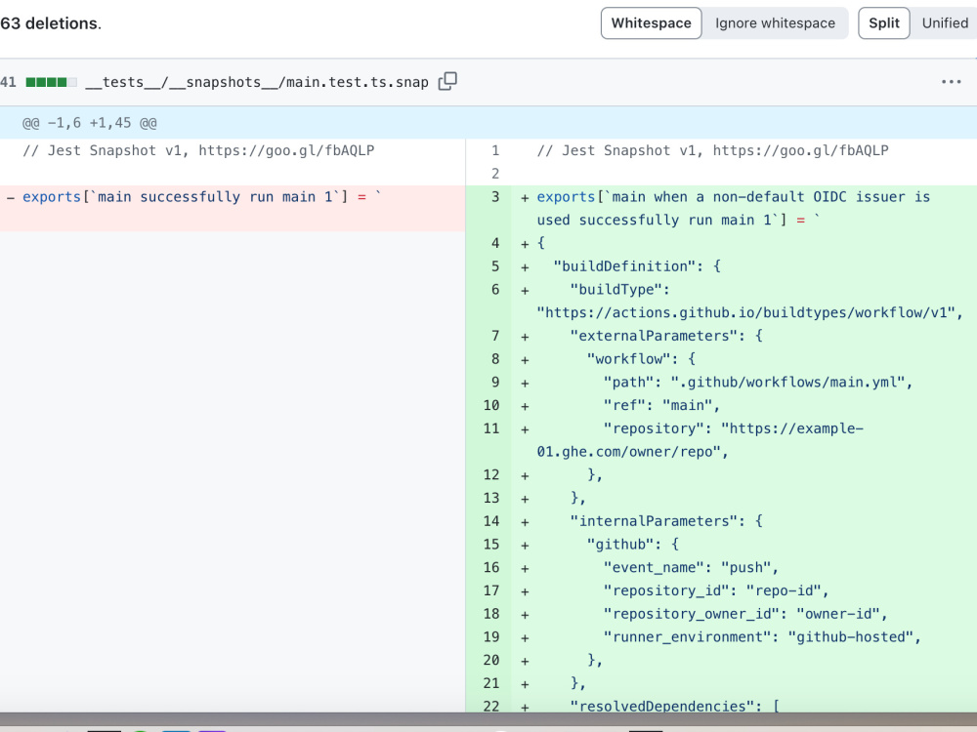The image size is (977, 732).
Task: Select the Split diff view
Action: (883, 23)
